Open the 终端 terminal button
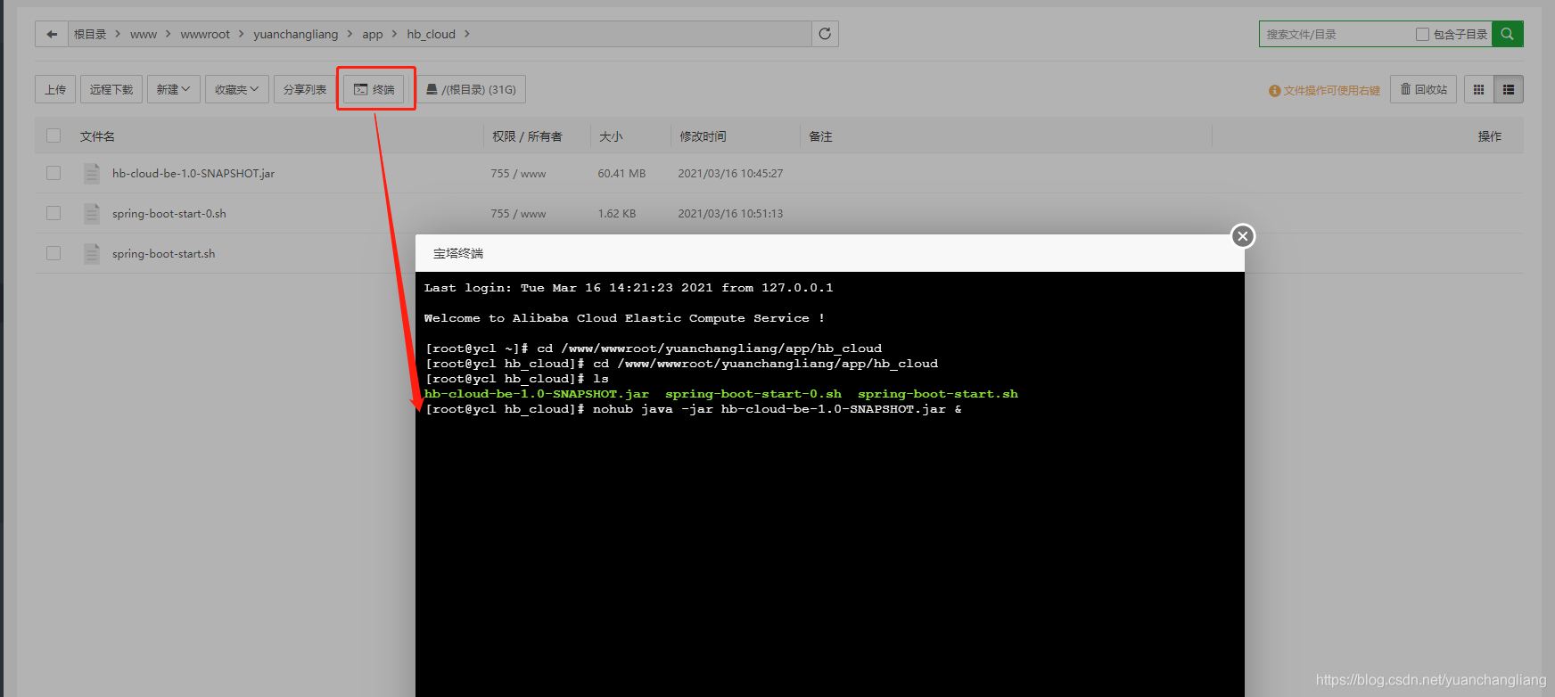The height and width of the screenshot is (697, 1555). [x=374, y=89]
